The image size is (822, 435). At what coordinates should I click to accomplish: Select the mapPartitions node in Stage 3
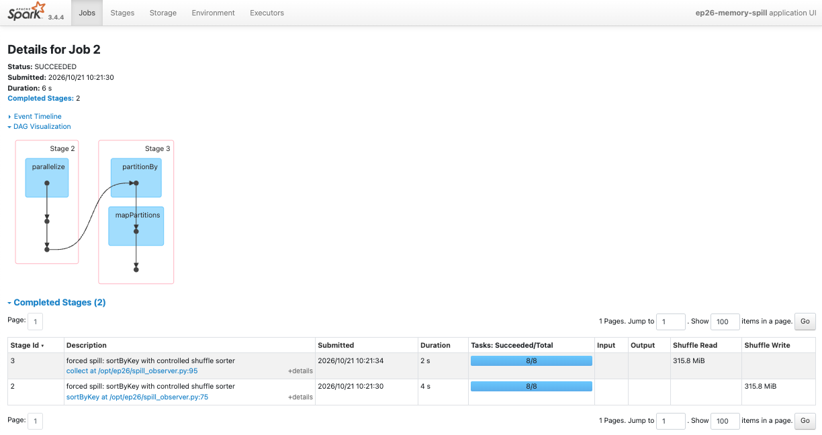pos(136,226)
